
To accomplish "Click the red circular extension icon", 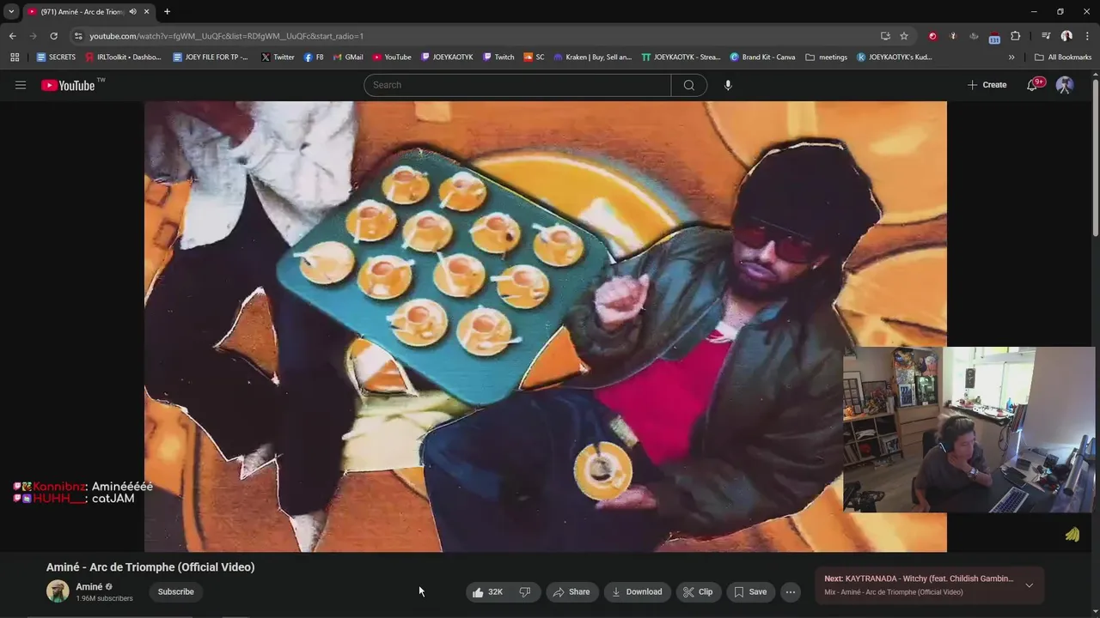I will (932, 36).
